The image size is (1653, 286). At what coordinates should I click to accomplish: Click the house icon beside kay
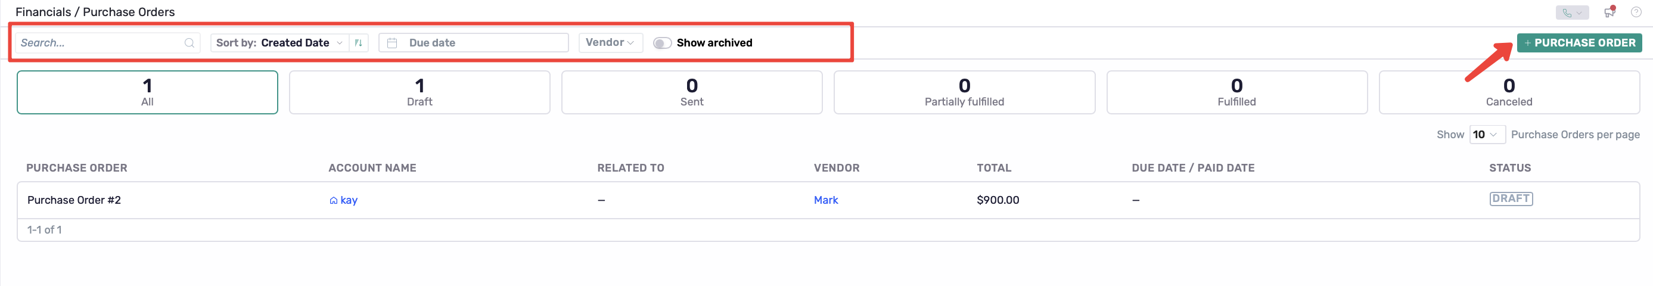333,201
